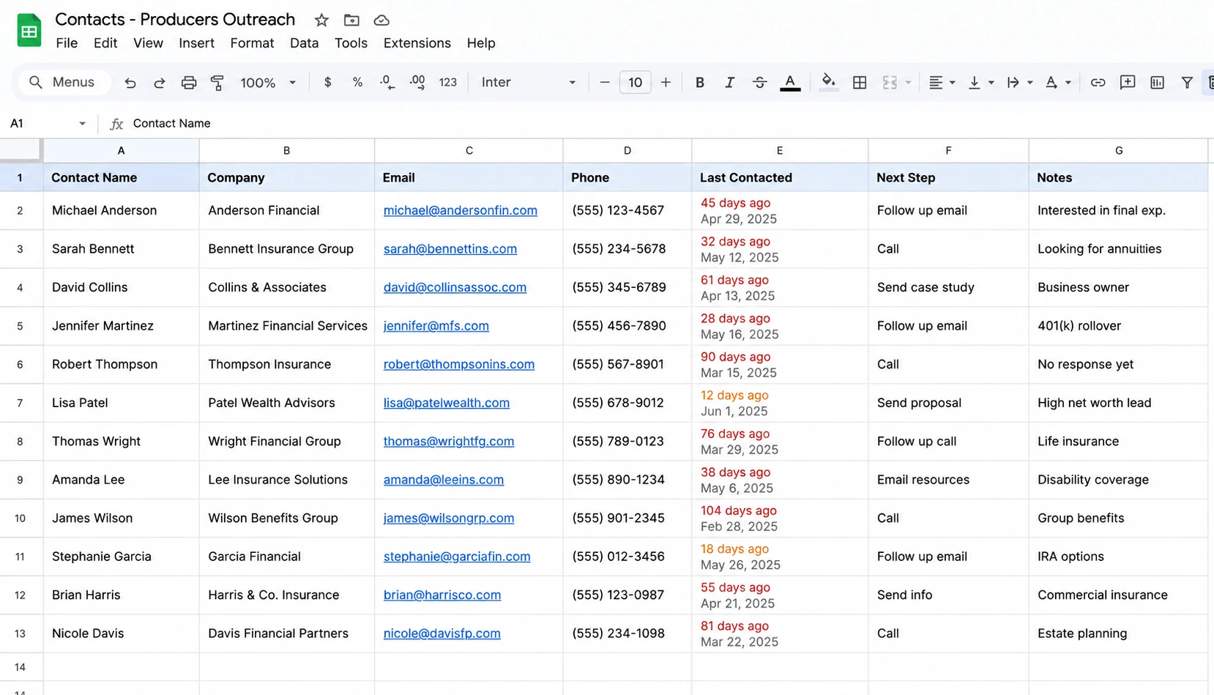The image size is (1214, 695).
Task: Open the Help menu
Action: (x=481, y=43)
